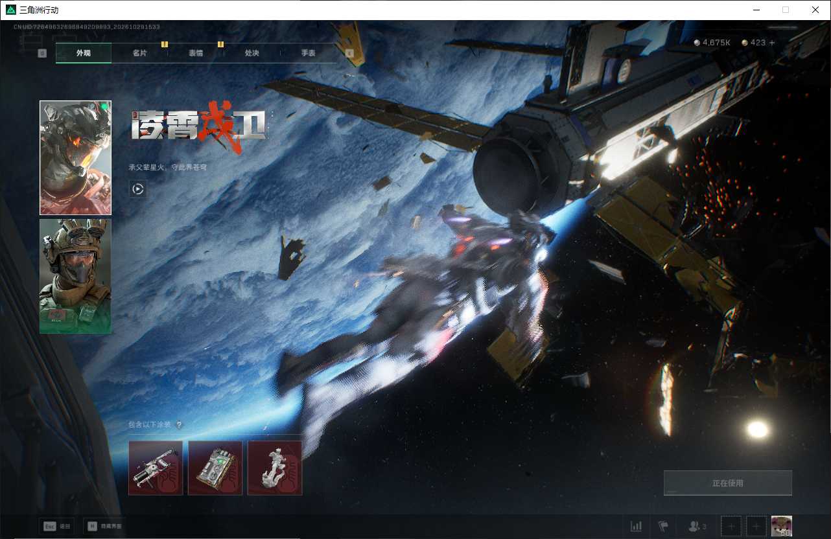Select the white figure statue thumbnail
831x539 pixels.
coord(275,468)
